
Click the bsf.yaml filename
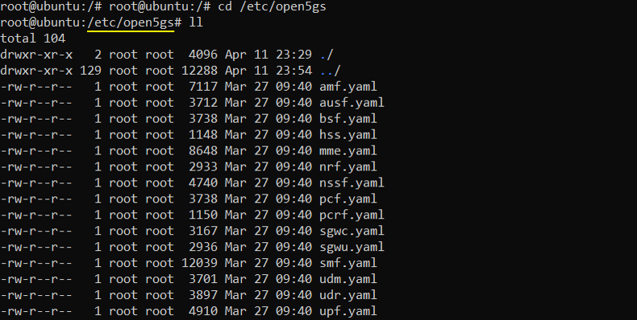tap(348, 119)
